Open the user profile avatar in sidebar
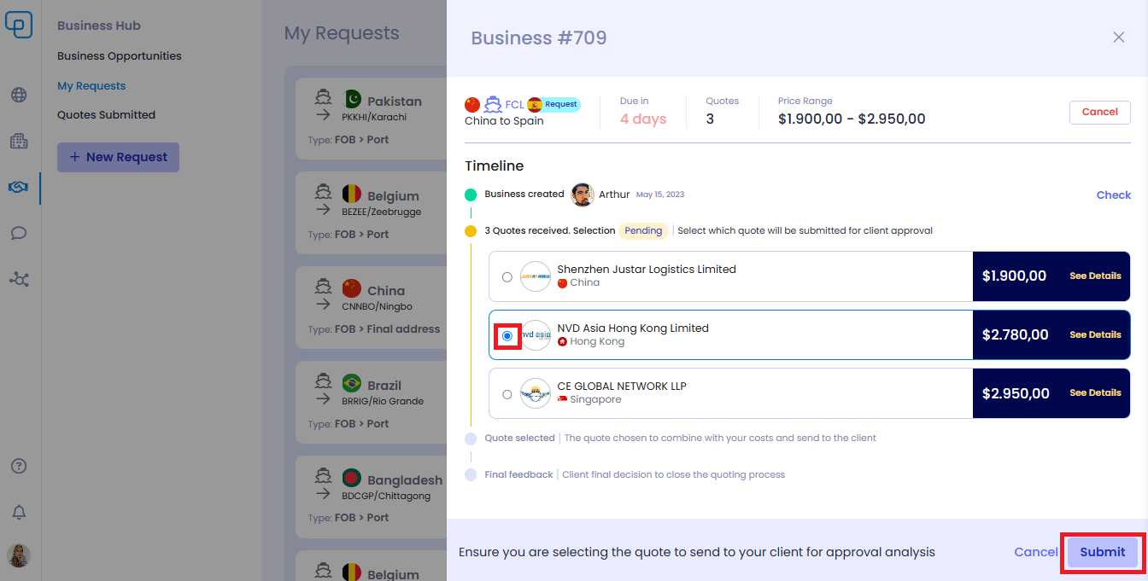 click(19, 556)
